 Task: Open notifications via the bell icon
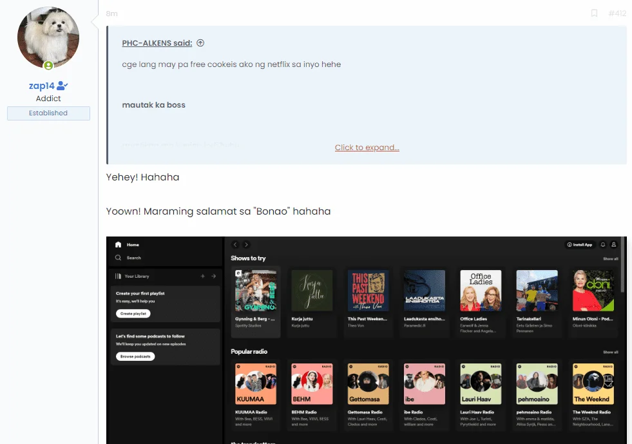603,244
